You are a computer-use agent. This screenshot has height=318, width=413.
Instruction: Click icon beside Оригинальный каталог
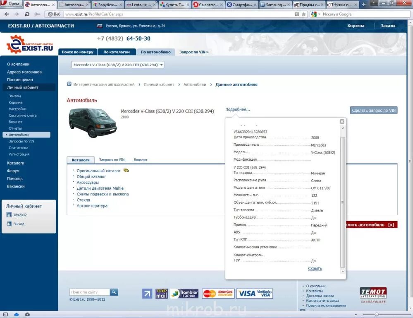coord(126,171)
